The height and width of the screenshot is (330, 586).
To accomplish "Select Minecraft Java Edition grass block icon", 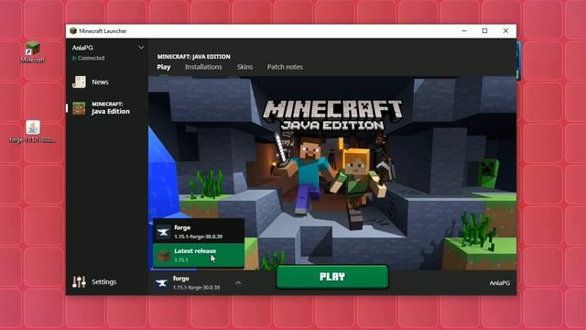I will point(79,108).
